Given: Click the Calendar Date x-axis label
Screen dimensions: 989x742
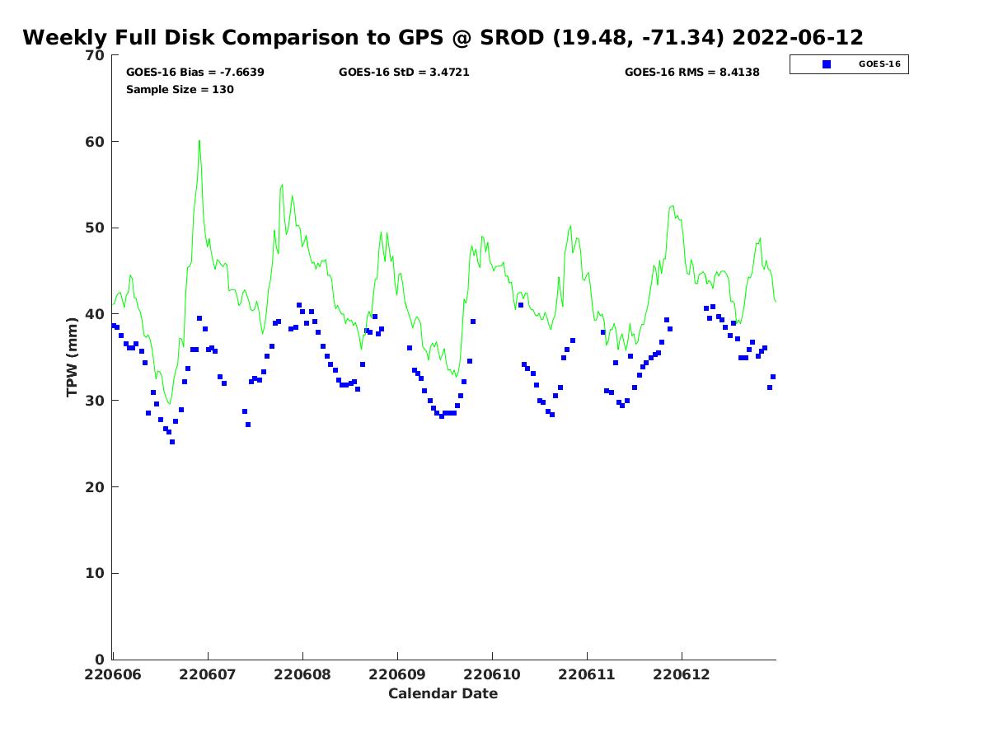Looking at the screenshot, I should (x=443, y=694).
